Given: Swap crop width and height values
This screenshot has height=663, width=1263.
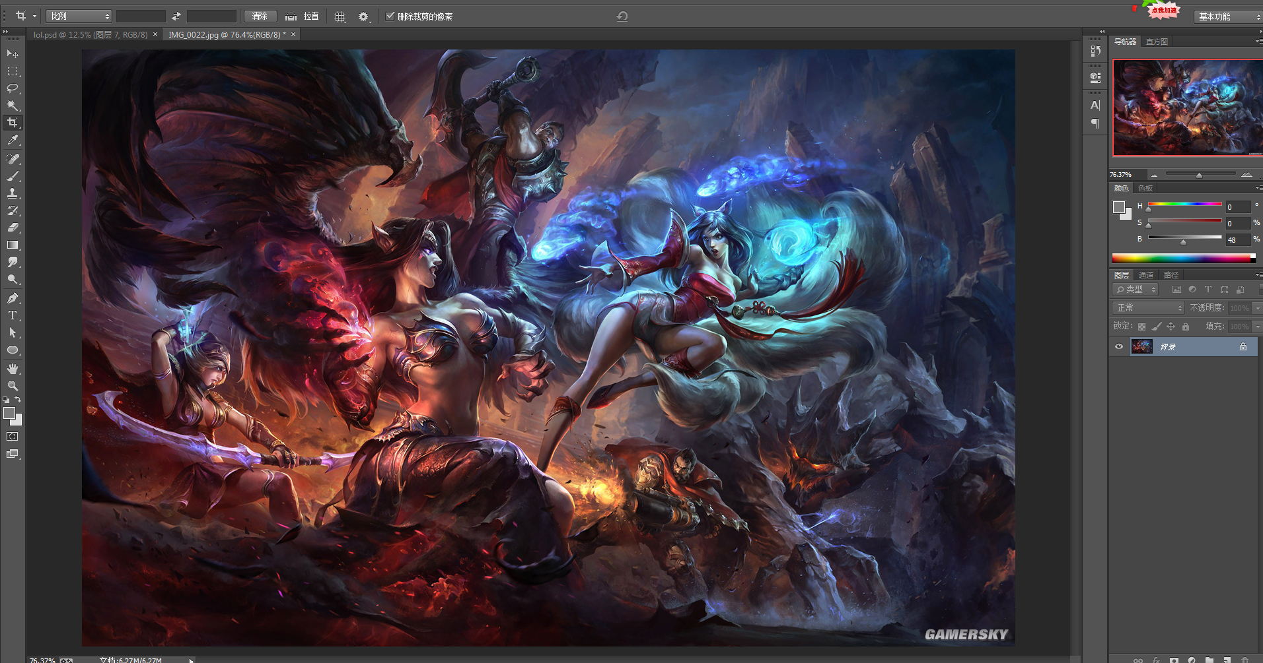Looking at the screenshot, I should [x=176, y=16].
